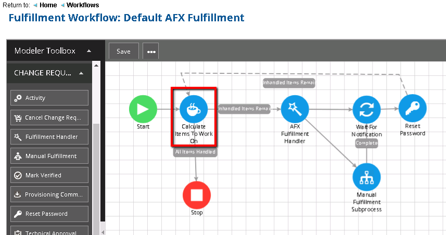Image resolution: width=446 pixels, height=235 pixels.
Task: Click the All Items Handled transition label
Action: 195,152
